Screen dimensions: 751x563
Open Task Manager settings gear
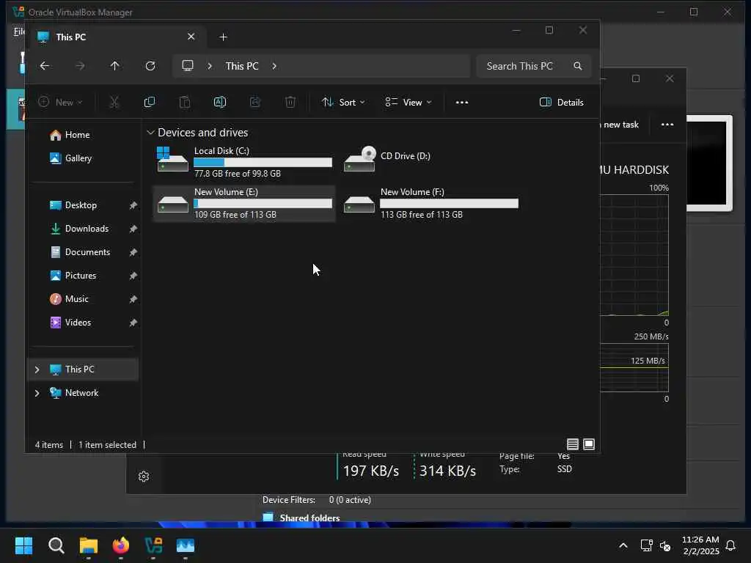[x=144, y=476]
